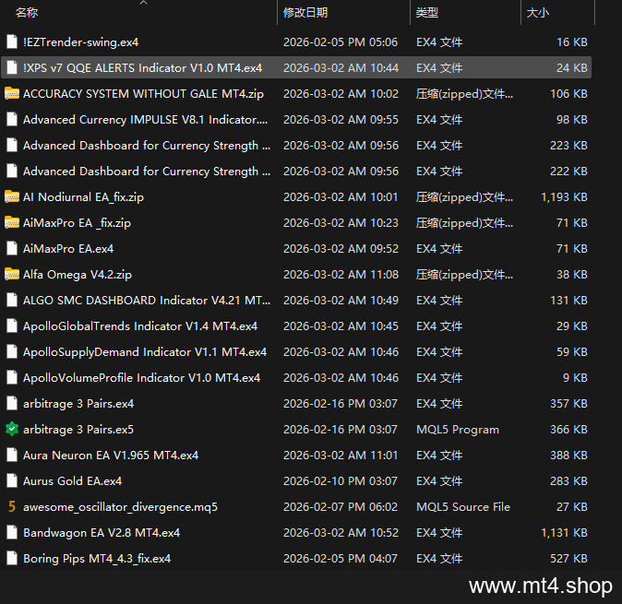Sort by the 名称 column header

point(27,13)
